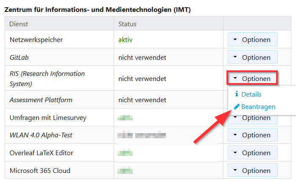Open Optionen dropdown for GitLab
296x181 pixels.
click(x=252, y=57)
